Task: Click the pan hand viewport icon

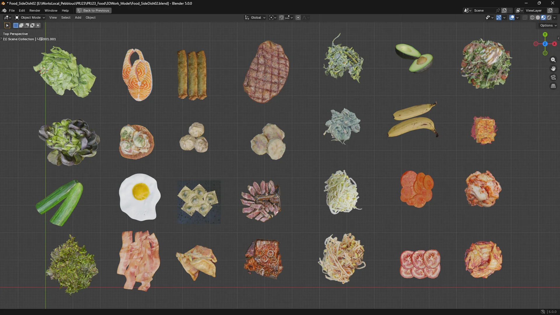Action: pyautogui.click(x=553, y=69)
